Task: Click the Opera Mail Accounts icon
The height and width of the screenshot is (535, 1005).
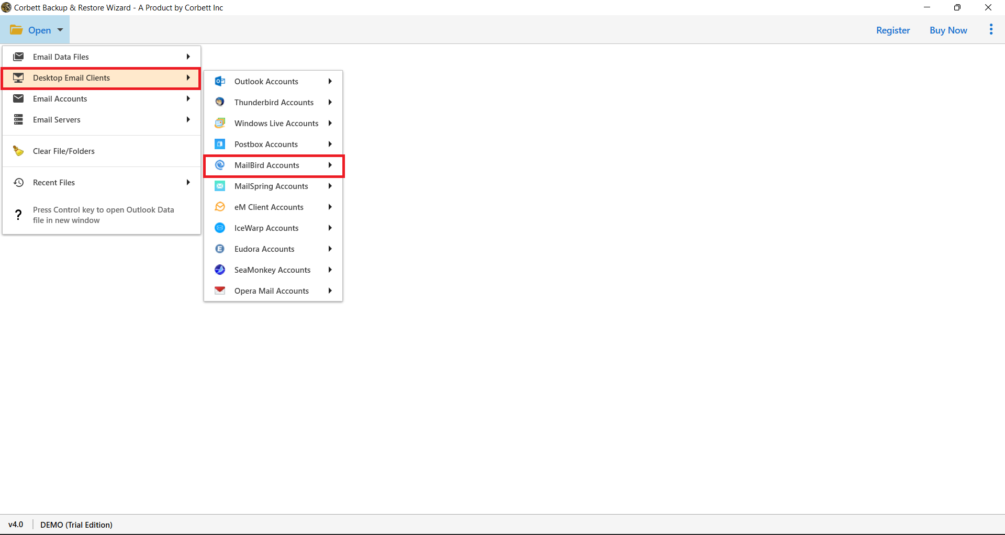Action: point(220,291)
